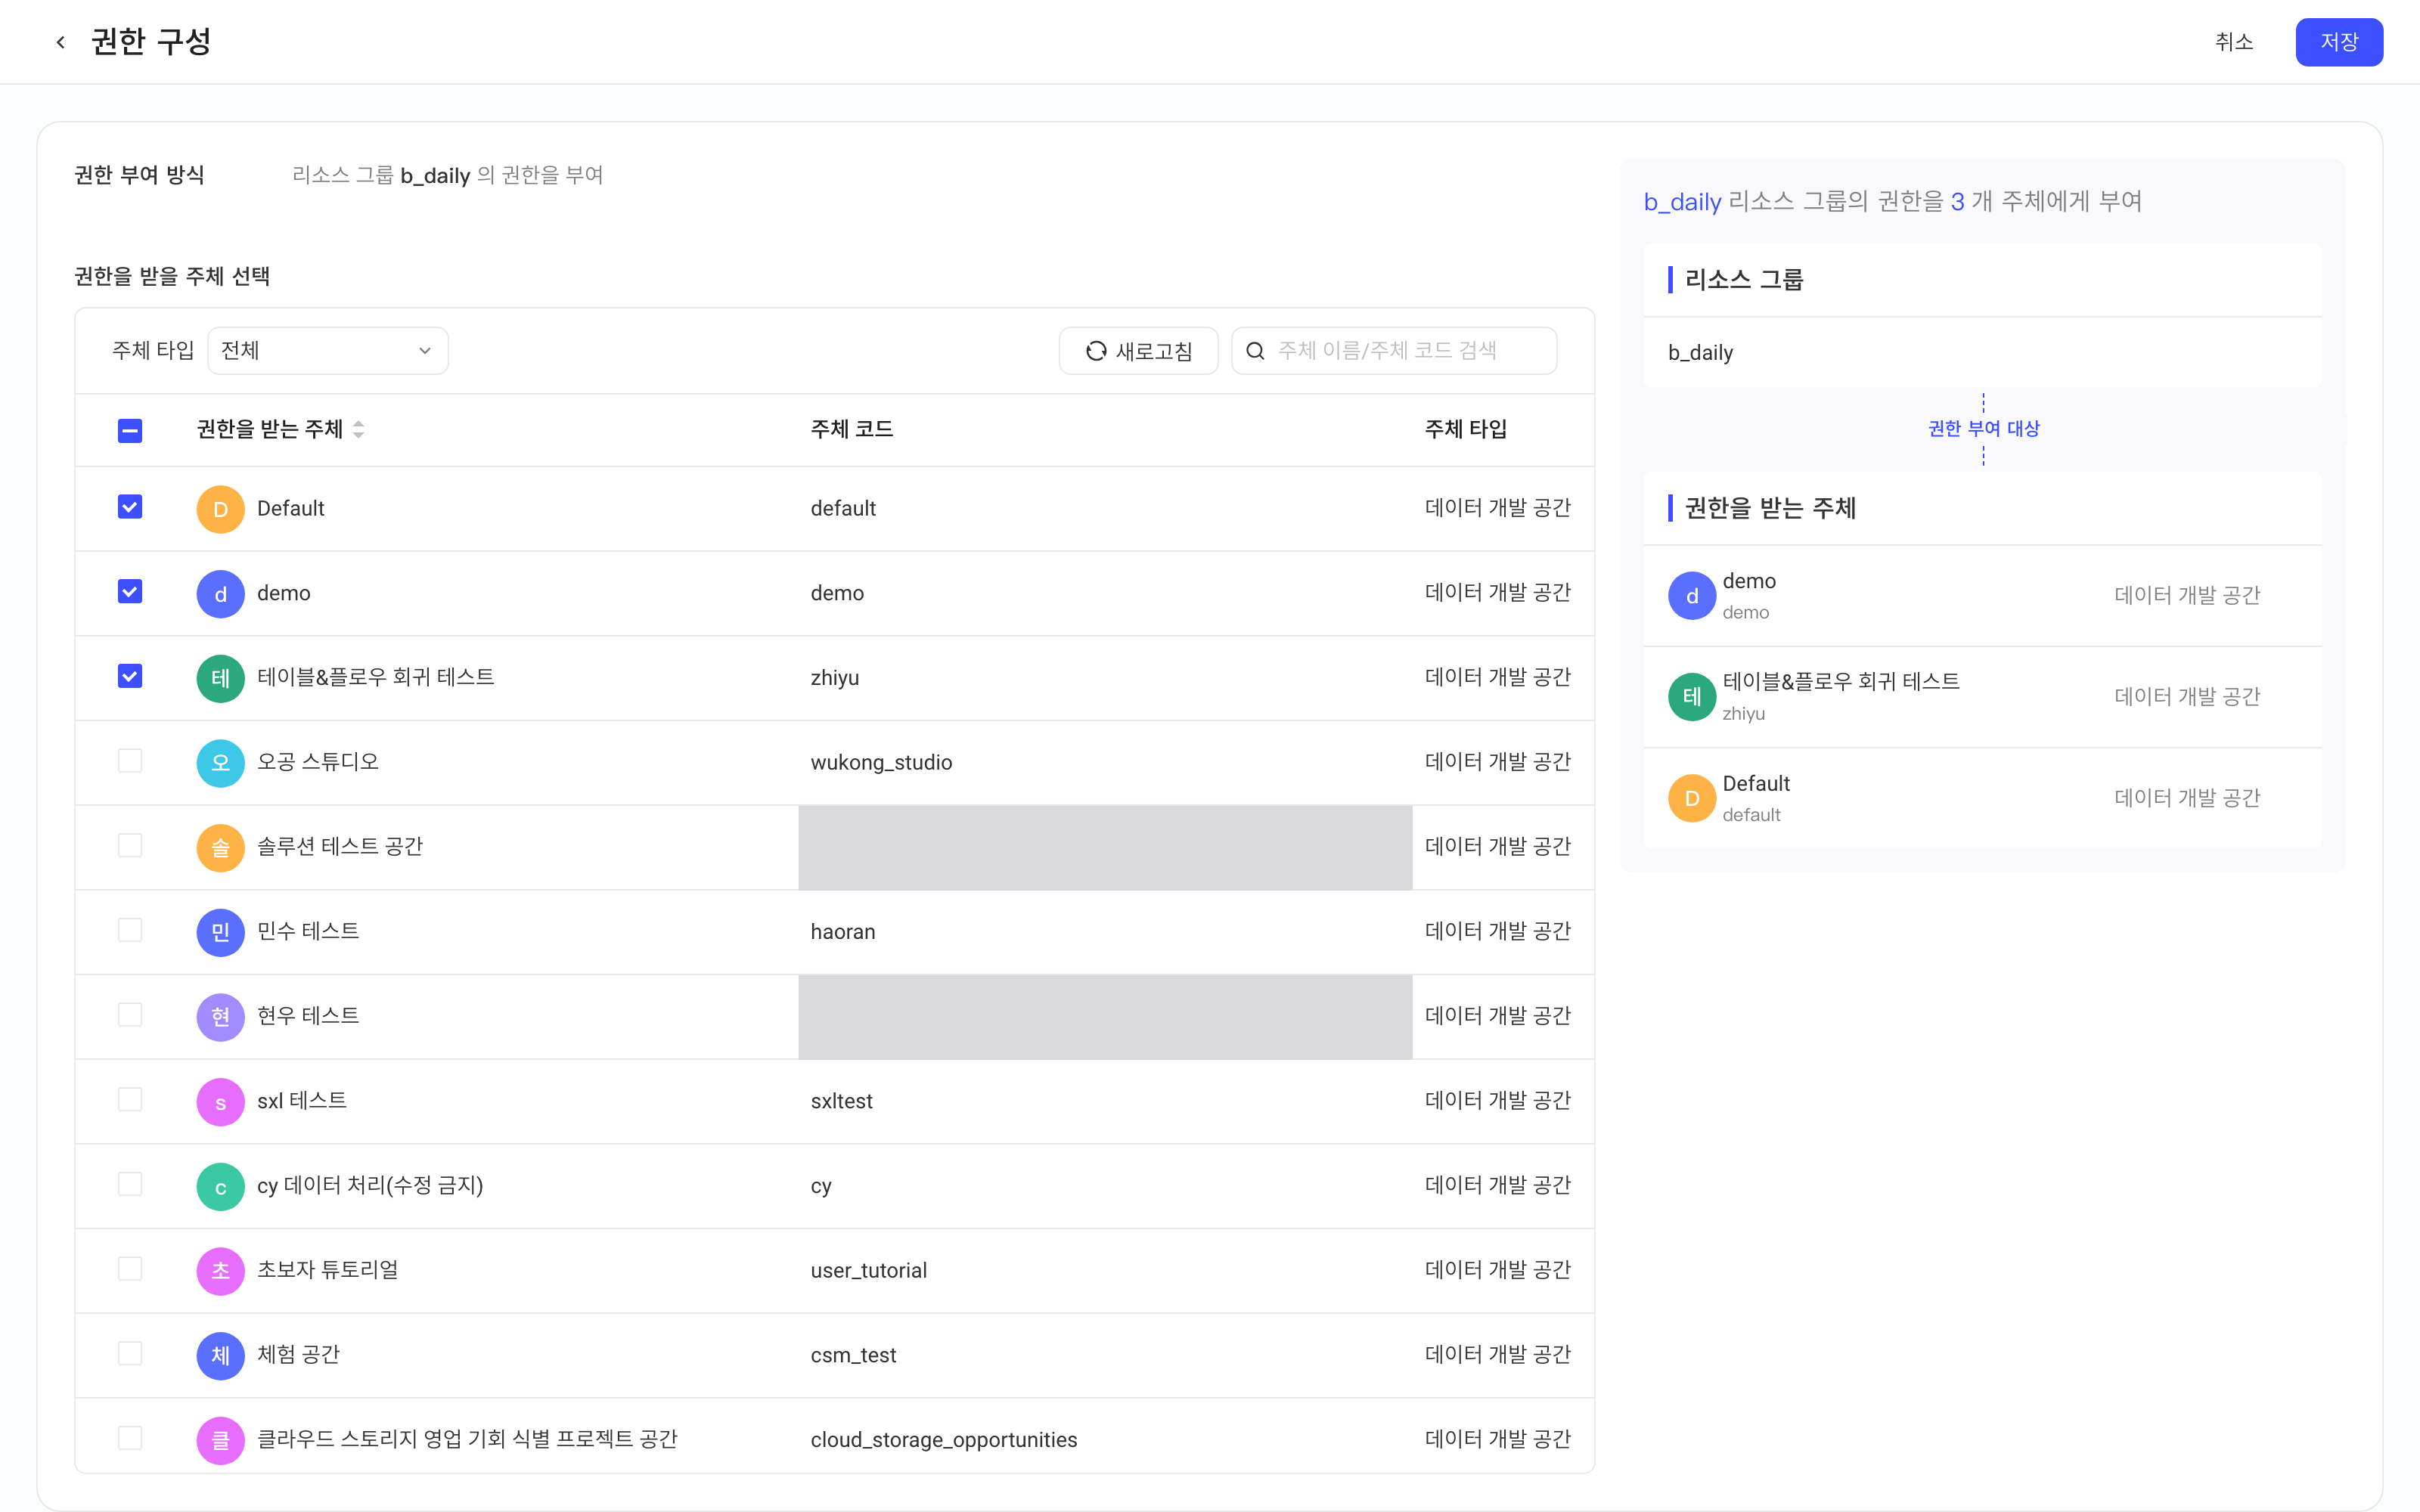Image resolution: width=2420 pixels, height=1512 pixels.
Task: Click the 오 avatar for 오공 스튜디오
Action: 220,763
